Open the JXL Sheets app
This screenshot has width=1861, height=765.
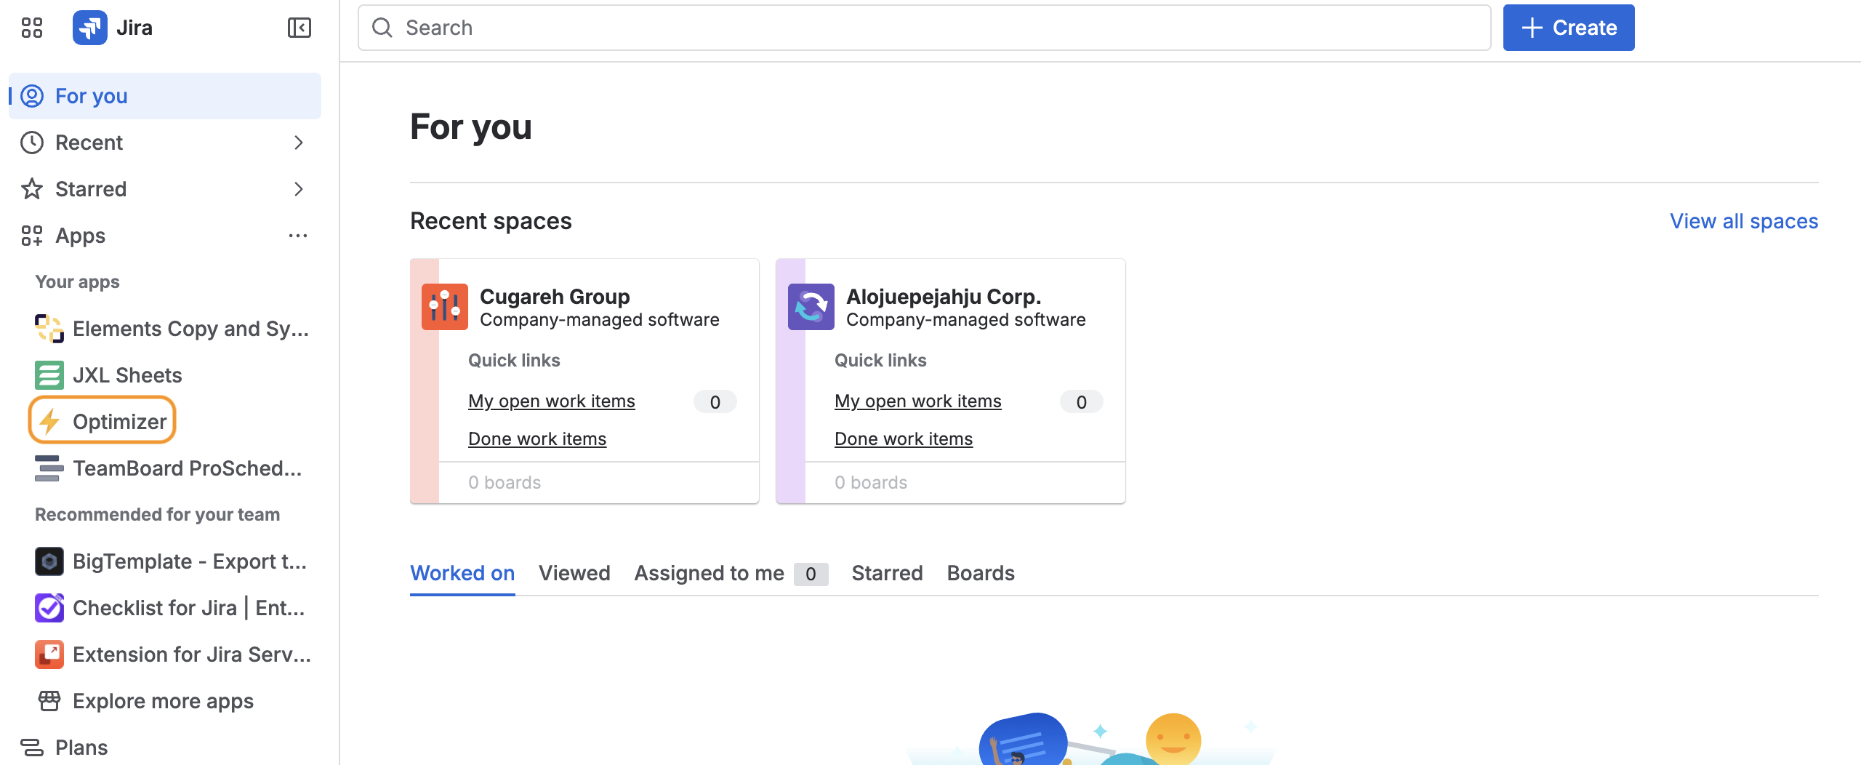click(x=127, y=375)
